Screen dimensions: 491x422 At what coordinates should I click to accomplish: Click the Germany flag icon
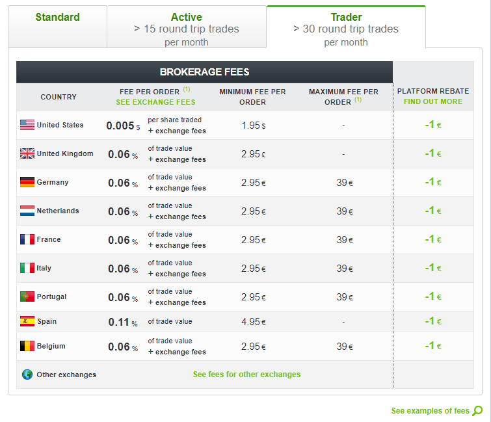pos(27,182)
